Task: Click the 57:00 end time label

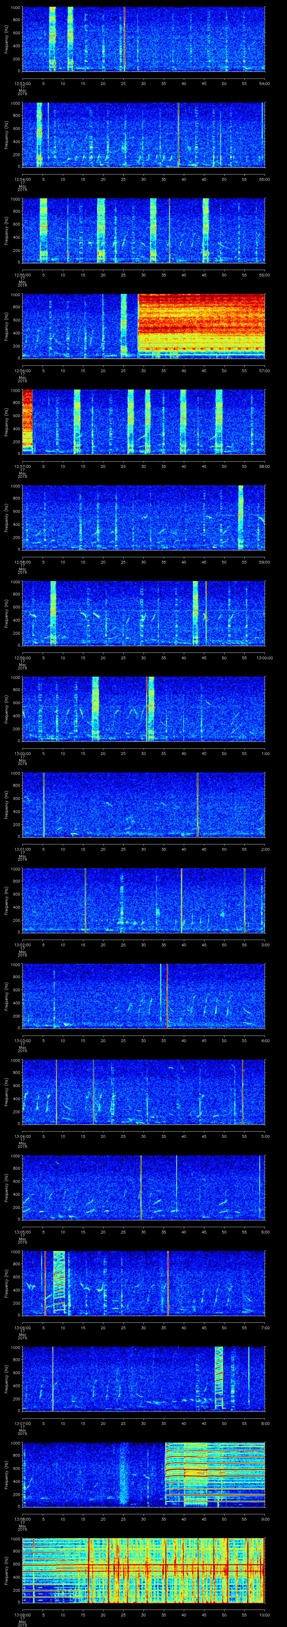Action: 264,371
